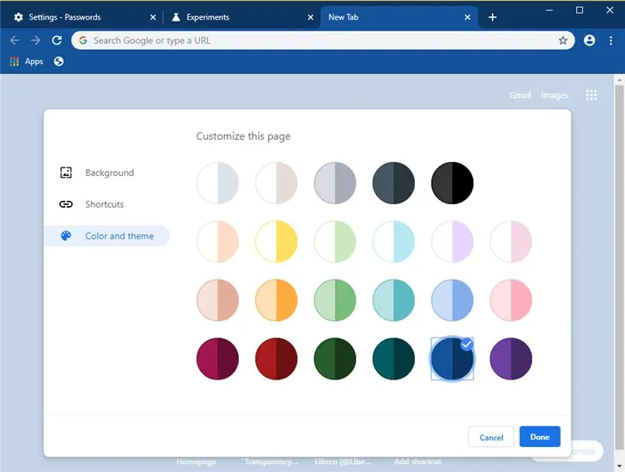Screen dimensions: 625x472
Task: Pick the white and lavender color theme
Action: 452,241
